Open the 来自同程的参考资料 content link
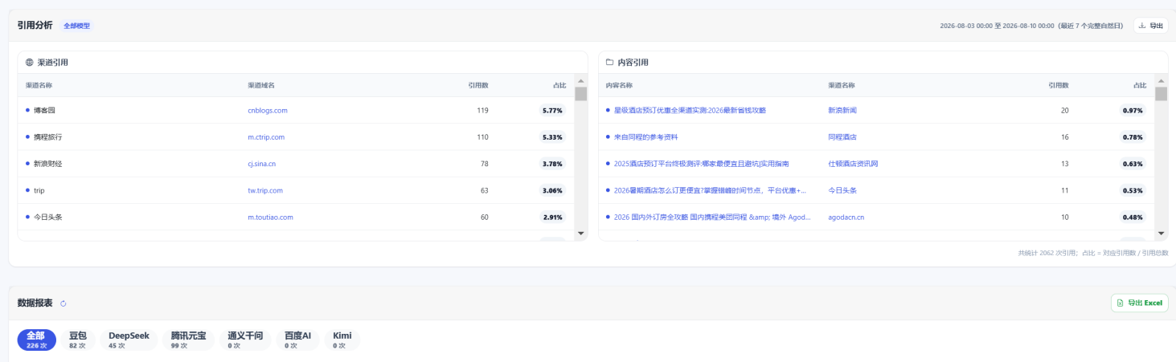 click(645, 137)
